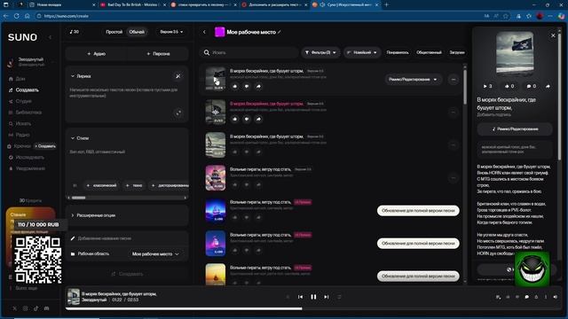Click the workspace search field
The width and height of the screenshot is (568, 319).
point(249,52)
